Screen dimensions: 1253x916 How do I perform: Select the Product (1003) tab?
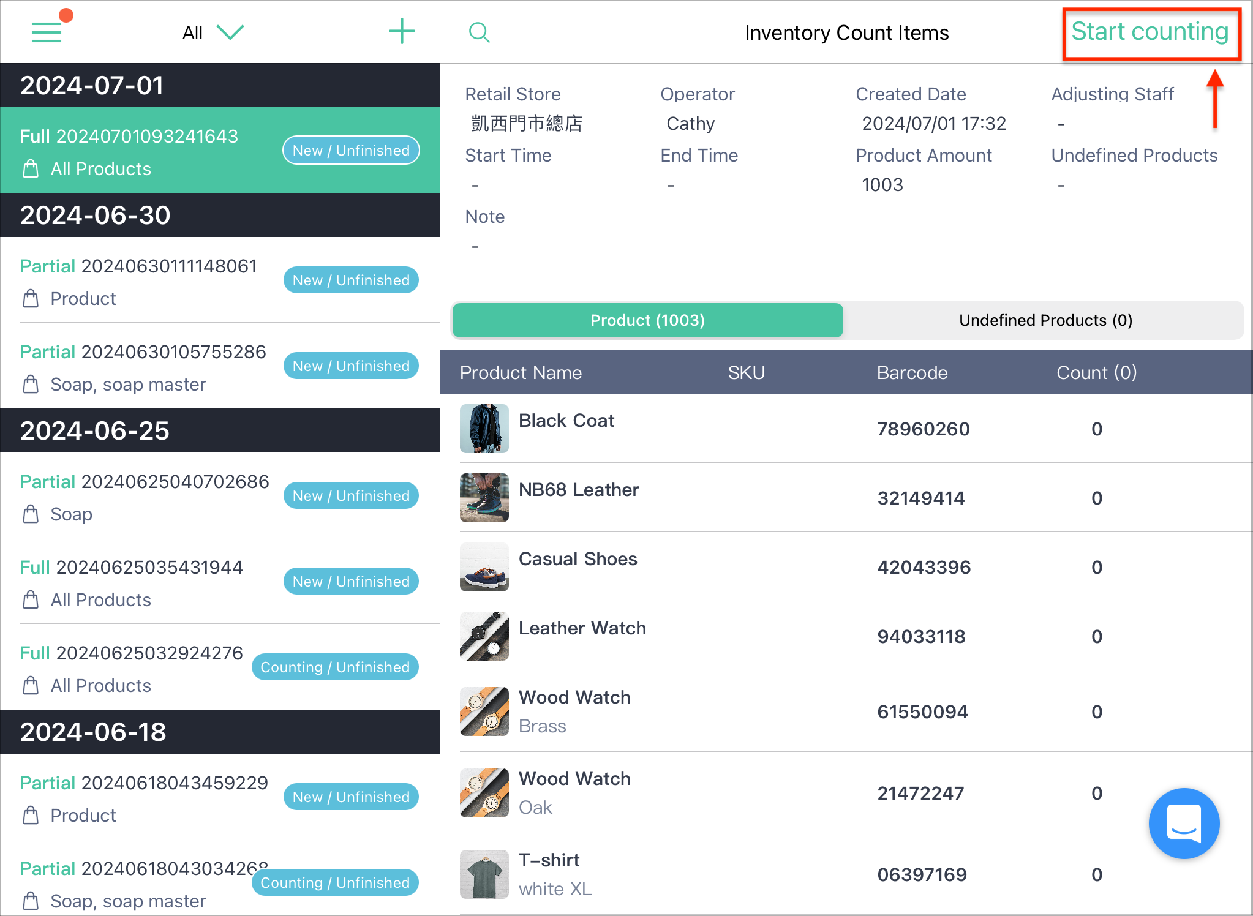(647, 320)
